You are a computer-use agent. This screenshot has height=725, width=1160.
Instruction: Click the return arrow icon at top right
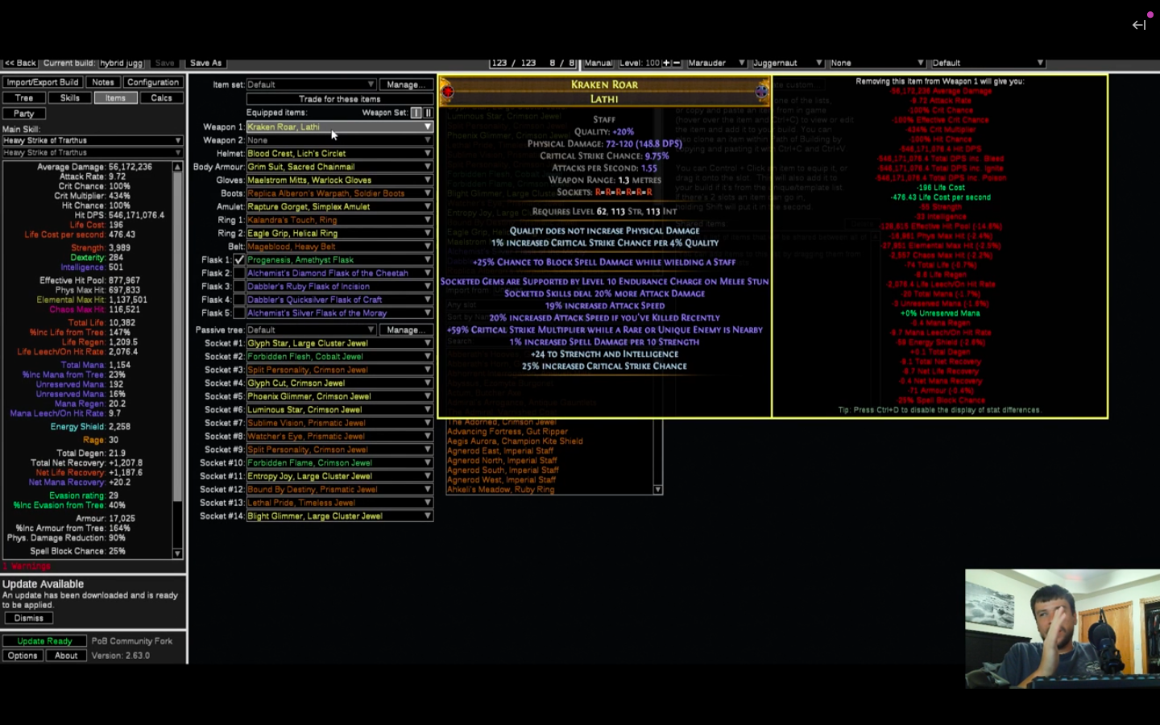[1138, 25]
